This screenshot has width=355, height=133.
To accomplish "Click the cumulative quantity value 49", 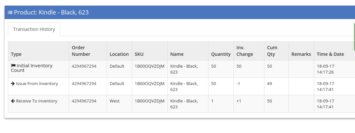I will coord(269,83).
